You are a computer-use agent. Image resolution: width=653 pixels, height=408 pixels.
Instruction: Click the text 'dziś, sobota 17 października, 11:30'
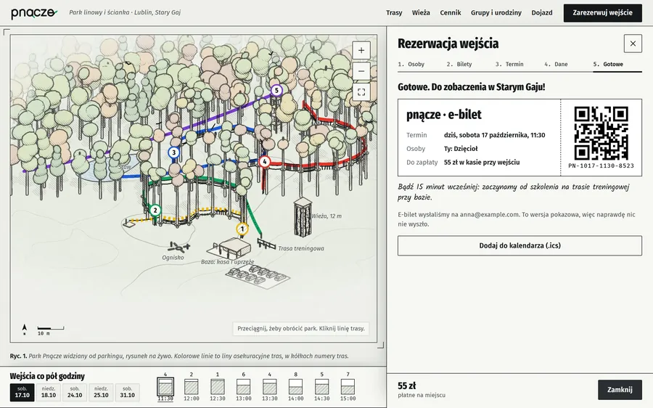[x=494, y=135]
